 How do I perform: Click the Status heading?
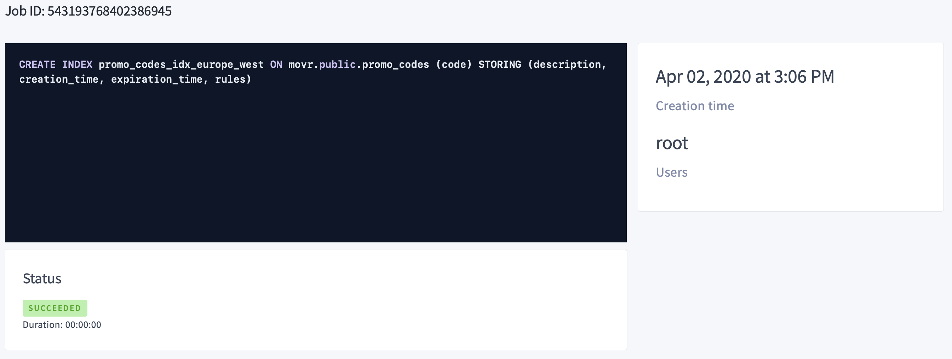click(x=42, y=279)
